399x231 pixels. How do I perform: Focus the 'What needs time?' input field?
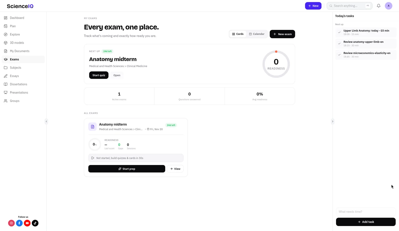[366, 212]
